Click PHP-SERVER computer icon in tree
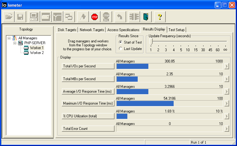The height and width of the screenshot is (146, 237). tap(20, 43)
